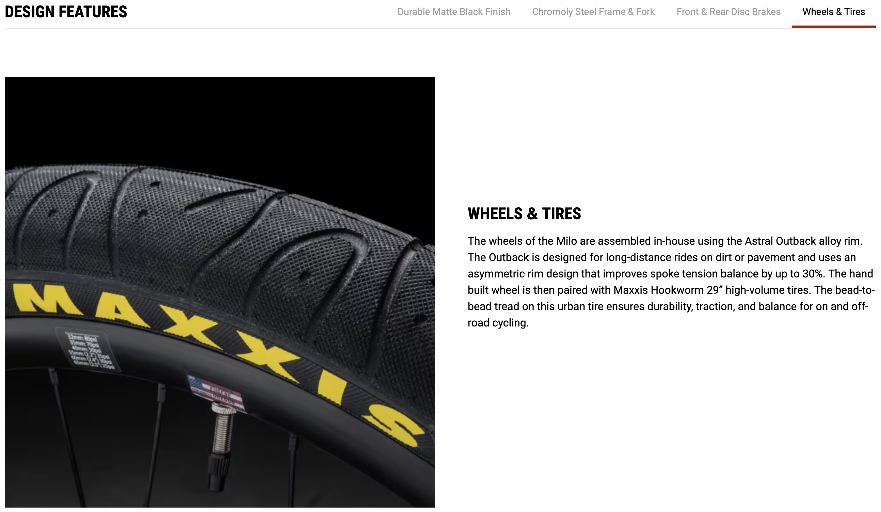Viewport: 881px width, 512px height.
Task: Click the DESIGN FEATURES section heading
Action: [x=66, y=12]
